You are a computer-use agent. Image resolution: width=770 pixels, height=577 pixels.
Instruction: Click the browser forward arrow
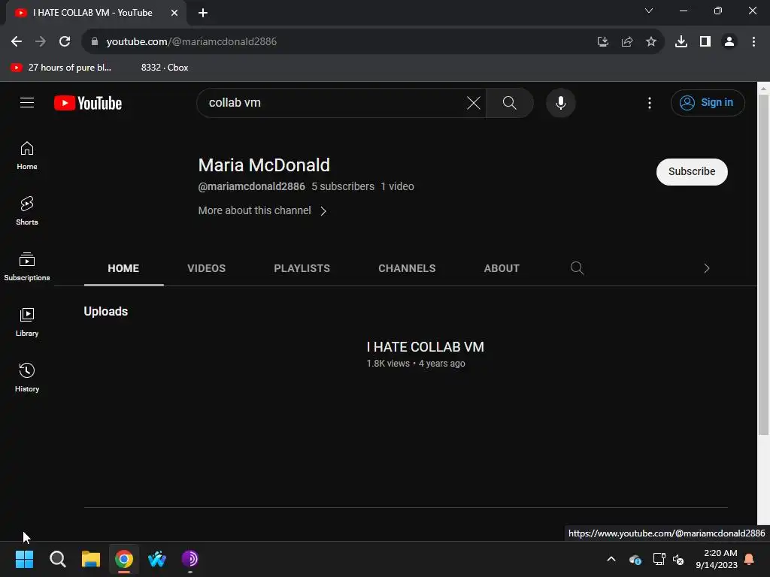[x=41, y=42]
